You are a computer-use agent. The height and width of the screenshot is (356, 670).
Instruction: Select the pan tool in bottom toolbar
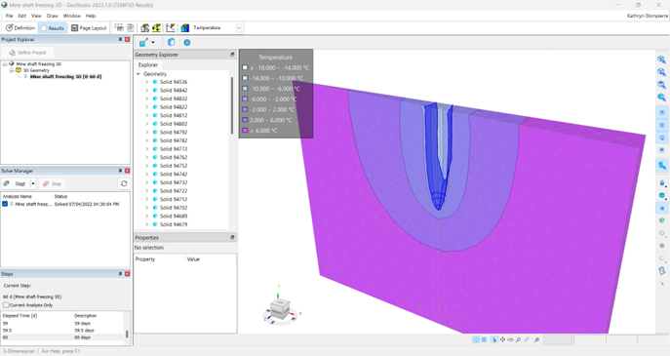click(x=502, y=339)
